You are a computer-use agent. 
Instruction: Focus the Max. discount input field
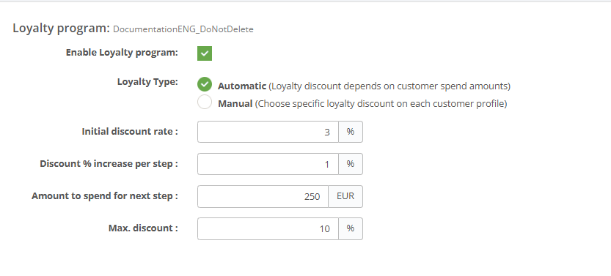click(x=268, y=228)
